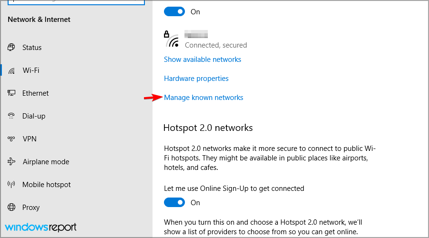Click Manage known networks link
The width and height of the screenshot is (429, 238).
click(x=204, y=98)
